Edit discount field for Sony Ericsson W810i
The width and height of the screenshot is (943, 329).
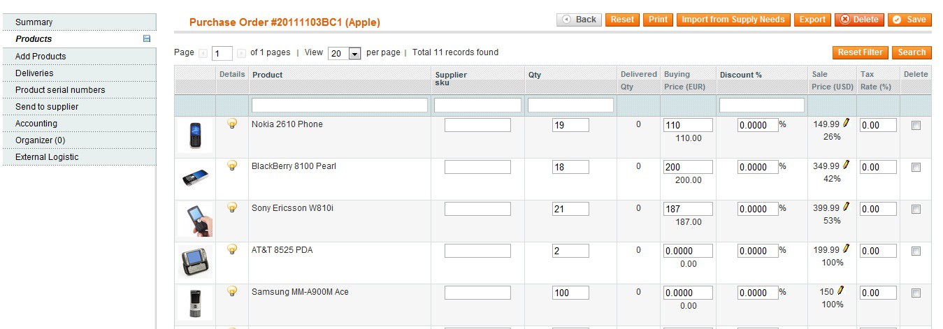[x=758, y=209]
